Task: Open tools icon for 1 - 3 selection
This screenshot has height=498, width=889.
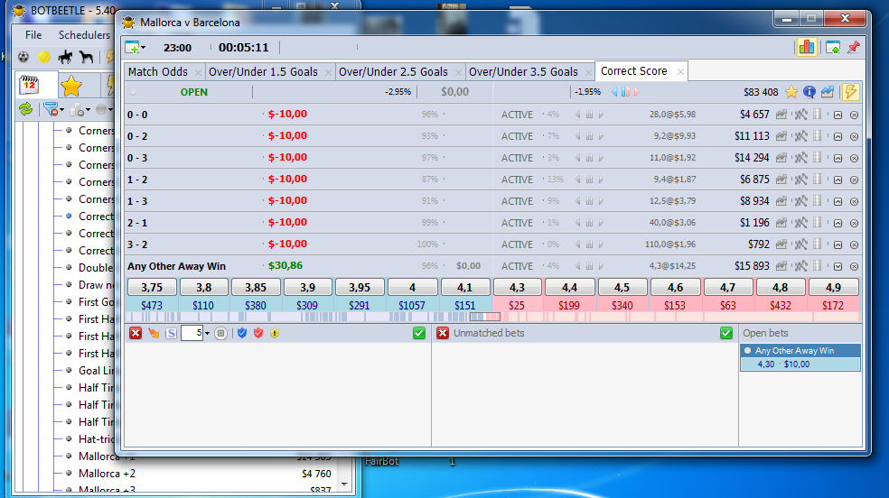Action: [x=800, y=201]
